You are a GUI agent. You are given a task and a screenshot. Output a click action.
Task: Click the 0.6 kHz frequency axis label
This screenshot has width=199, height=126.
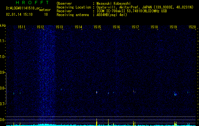coord(3,120)
